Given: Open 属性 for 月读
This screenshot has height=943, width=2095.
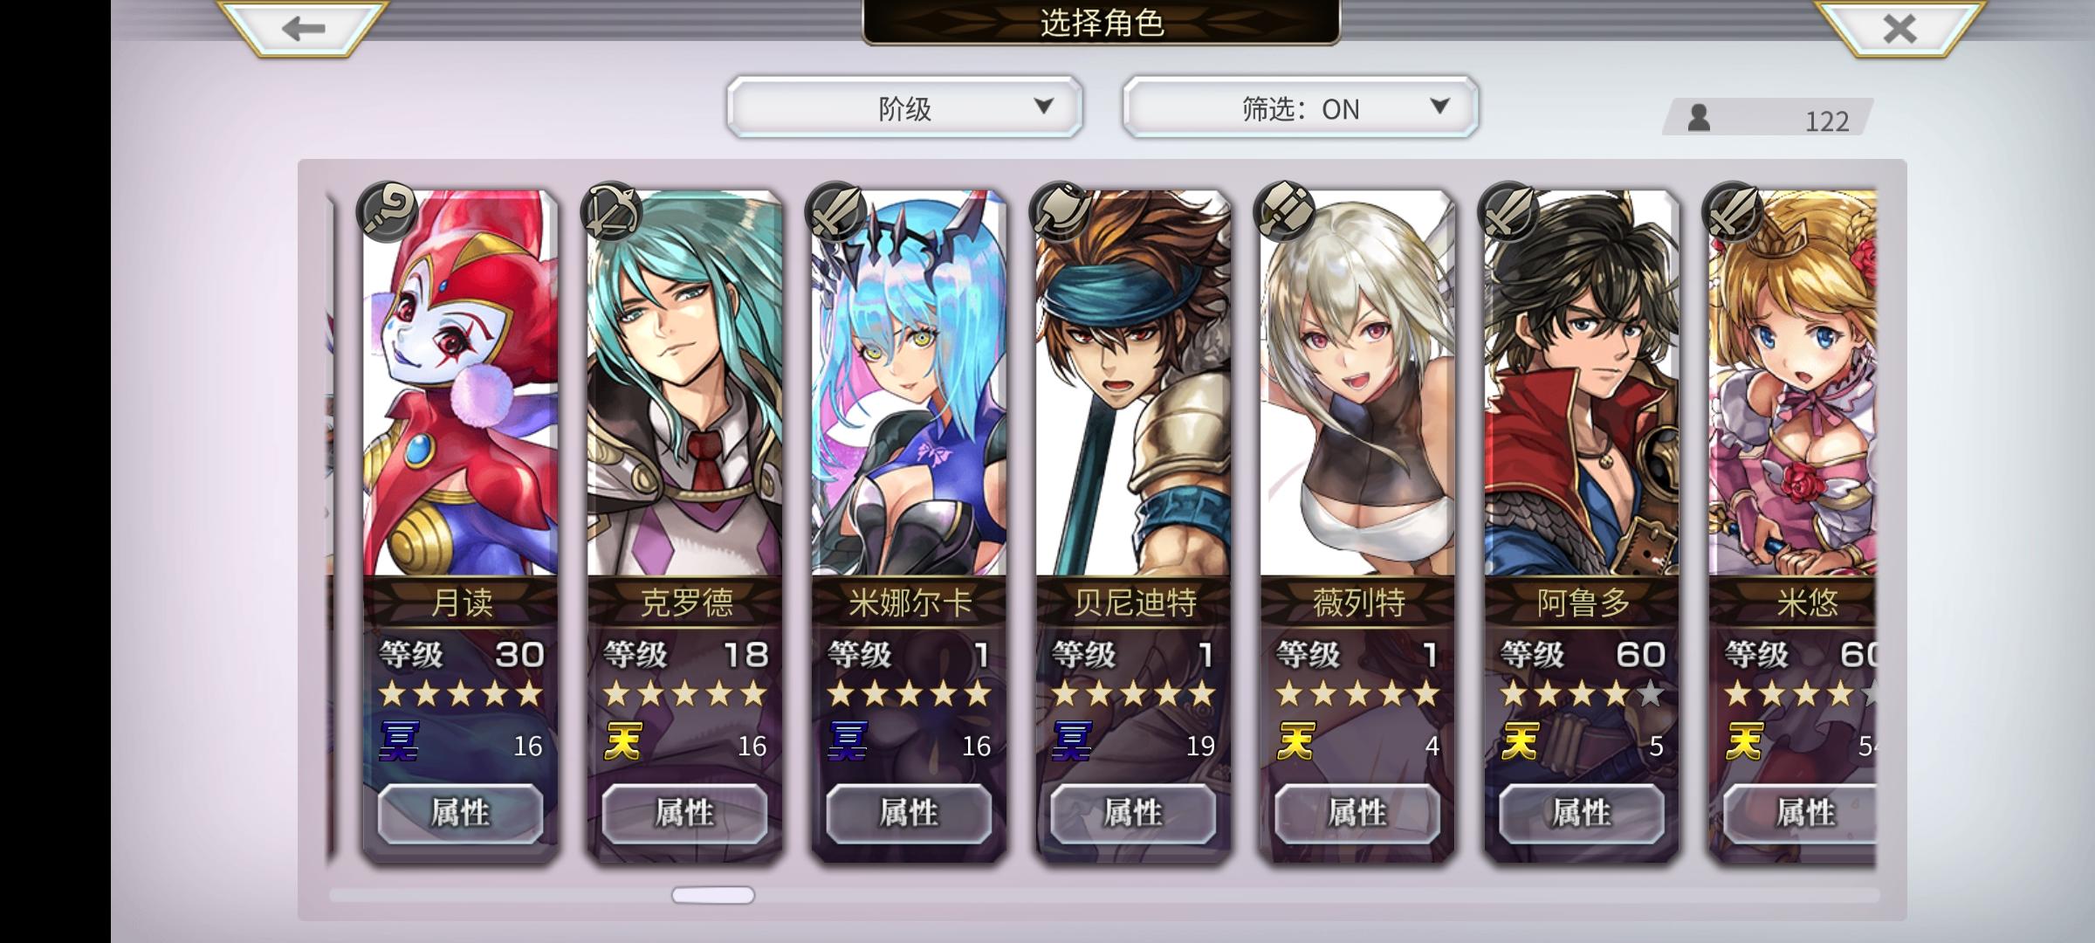Looking at the screenshot, I should 460,813.
